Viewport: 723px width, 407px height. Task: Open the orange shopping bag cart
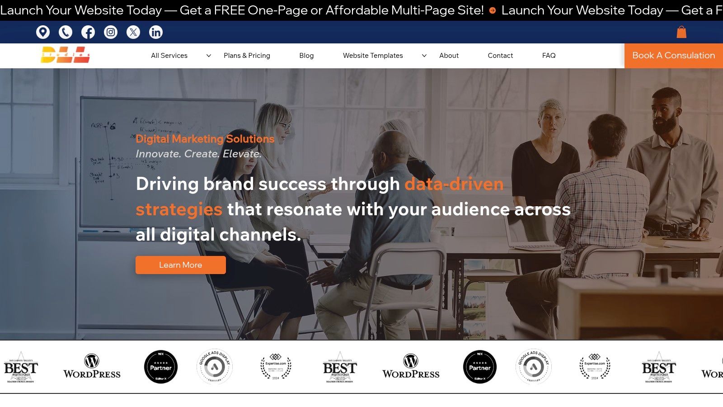coord(681,32)
